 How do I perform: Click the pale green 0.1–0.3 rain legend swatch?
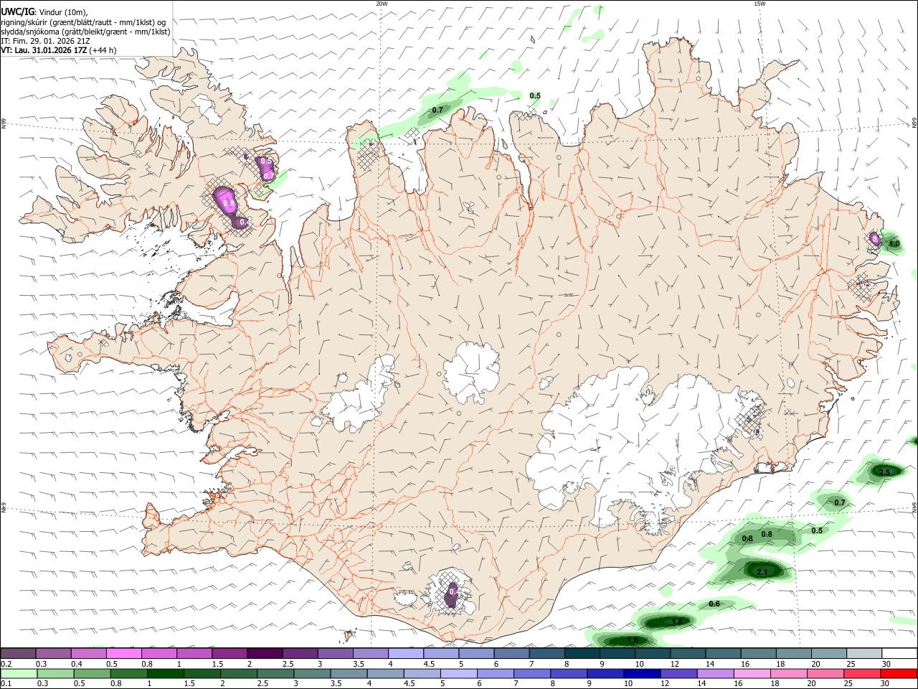(x=18, y=674)
